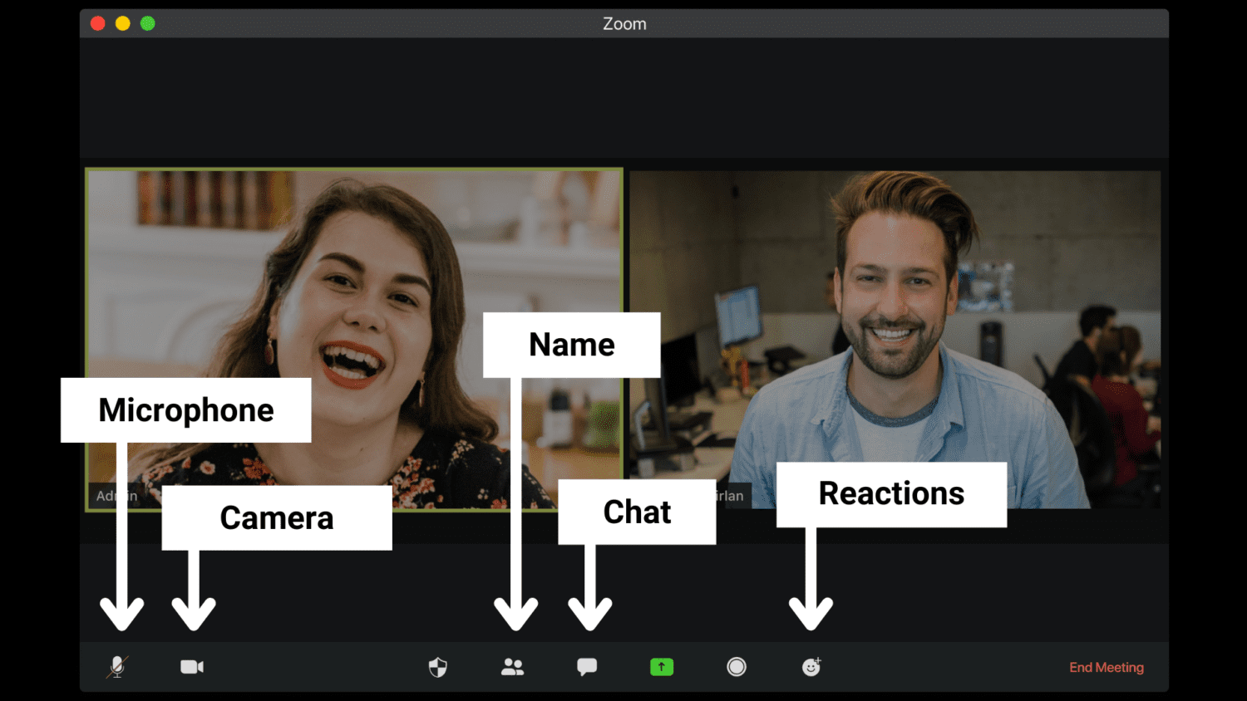Click End Meeting

click(1106, 668)
